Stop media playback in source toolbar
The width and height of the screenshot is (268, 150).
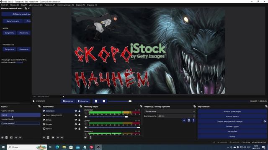[104, 101]
